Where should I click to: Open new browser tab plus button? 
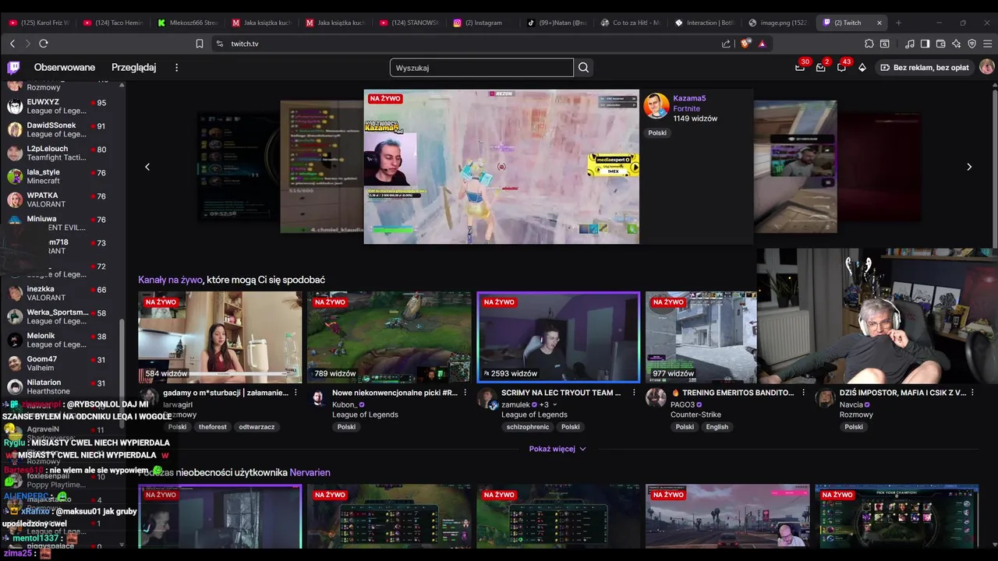(x=898, y=23)
